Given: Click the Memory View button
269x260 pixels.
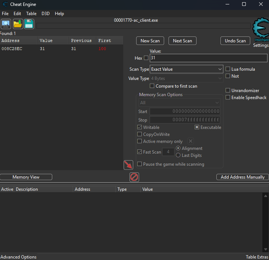Looking at the screenshot, I should click(x=26, y=177).
